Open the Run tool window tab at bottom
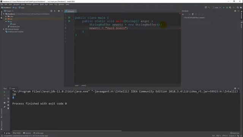 coord(7,133)
